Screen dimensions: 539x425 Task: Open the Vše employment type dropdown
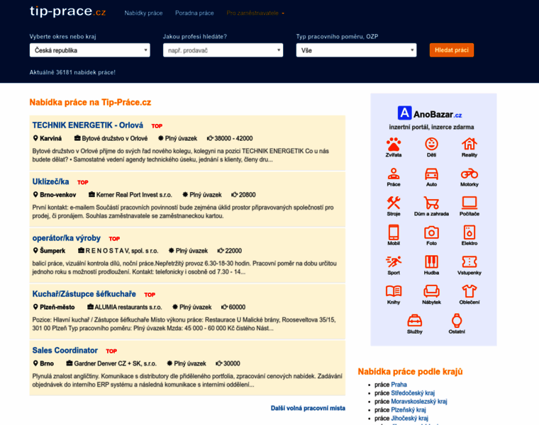357,50
